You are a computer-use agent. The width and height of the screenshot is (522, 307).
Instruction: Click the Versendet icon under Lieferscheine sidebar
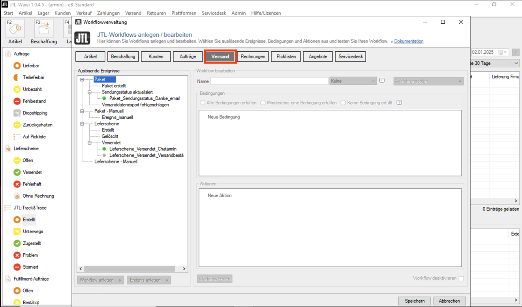coord(17,172)
